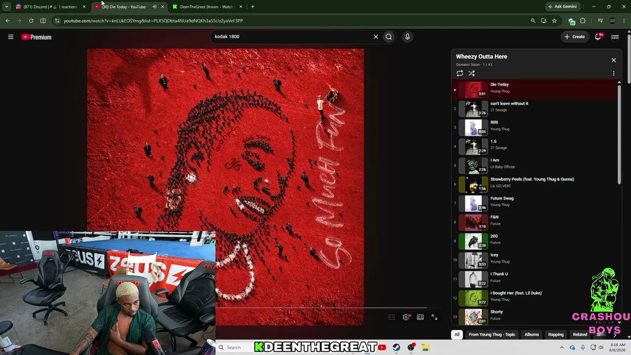Select the All filter chip
This screenshot has width=631, height=355.
457,334
